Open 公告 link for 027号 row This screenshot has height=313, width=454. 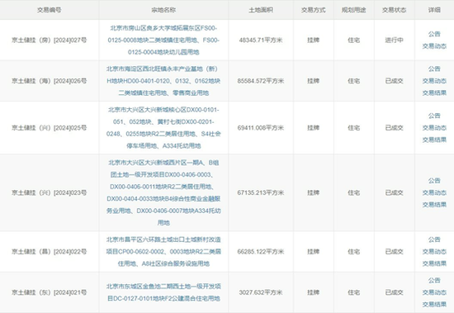pyautogui.click(x=434, y=34)
